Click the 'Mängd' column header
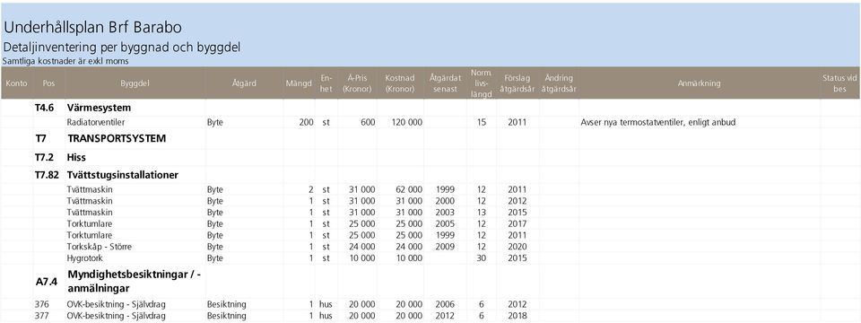Viewport: 861px width, 323px height. tap(299, 83)
